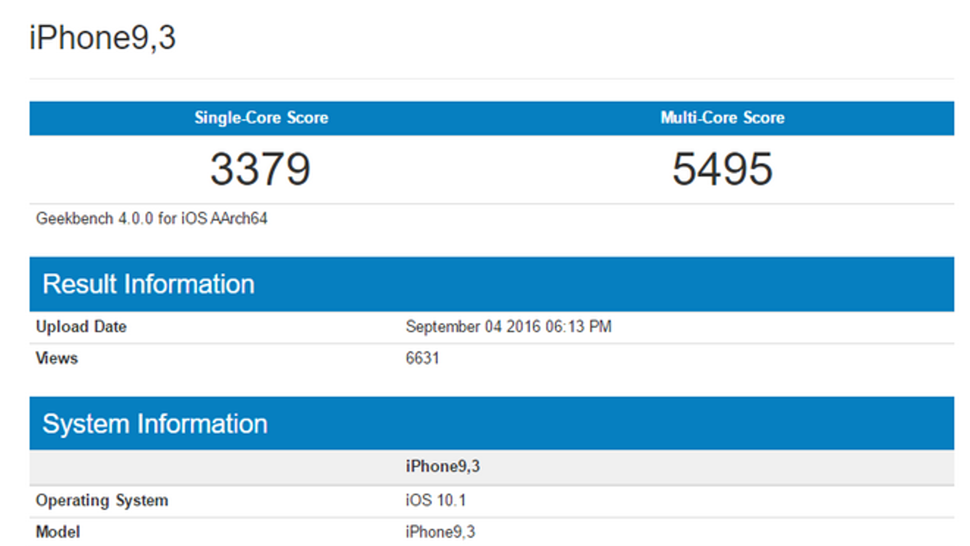970x546 pixels.
Task: Click the Result Information section heading
Action: click(149, 284)
